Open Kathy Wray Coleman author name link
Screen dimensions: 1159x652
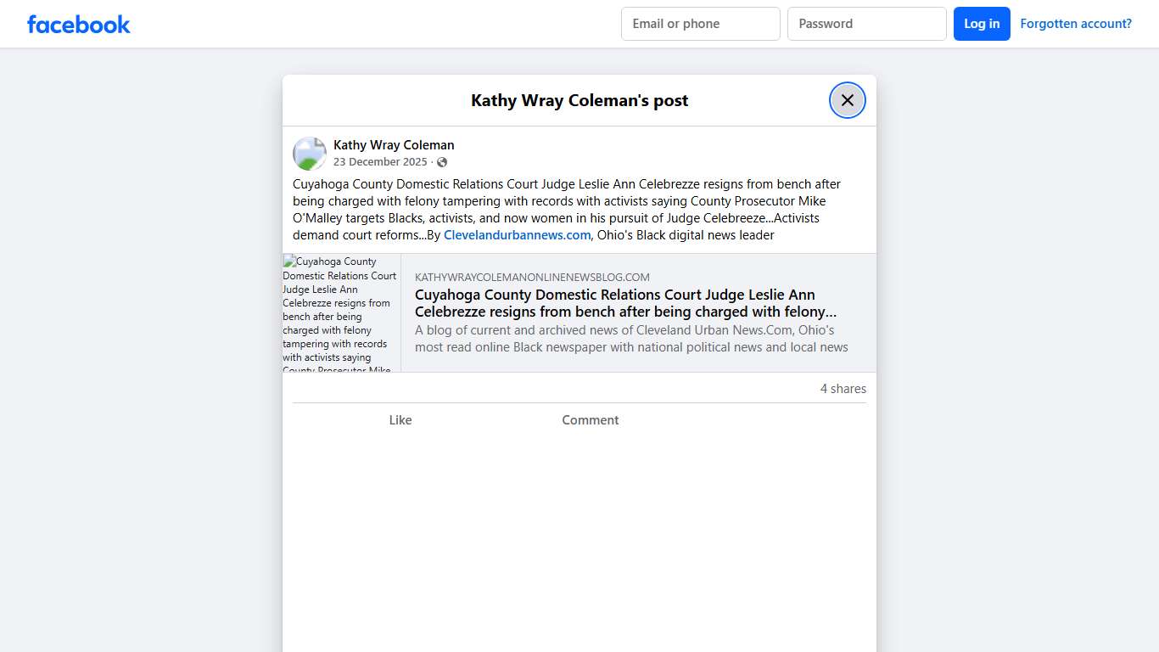(394, 145)
